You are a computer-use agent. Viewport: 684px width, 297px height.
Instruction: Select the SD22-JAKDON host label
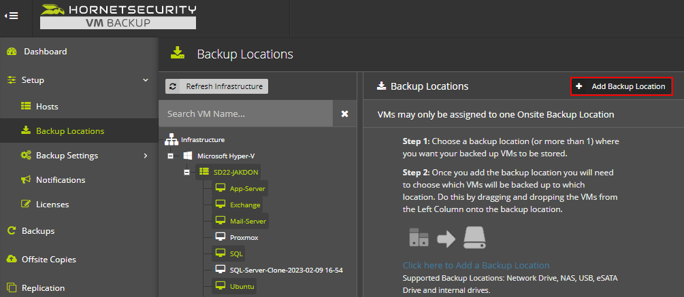click(x=236, y=172)
